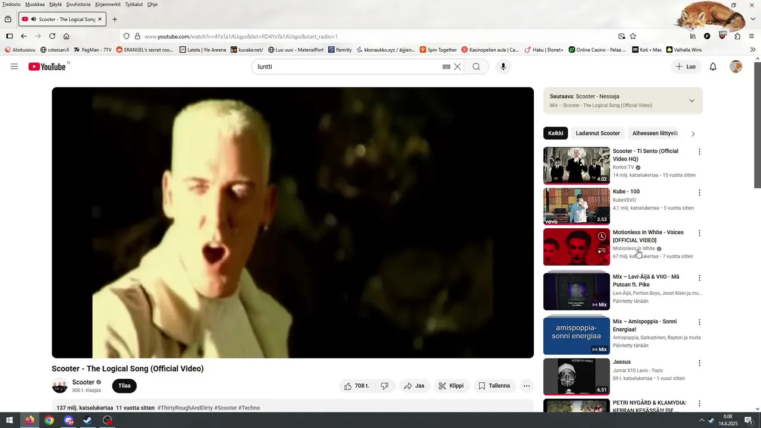
Task: Show more bookmarks overflow chevron
Action: (x=753, y=50)
